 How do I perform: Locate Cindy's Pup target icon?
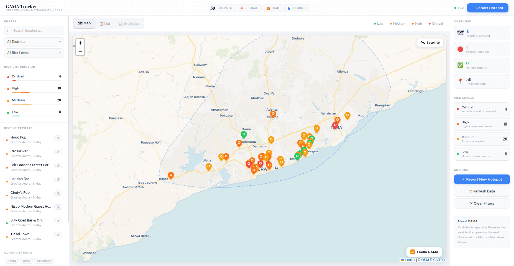click(x=58, y=193)
